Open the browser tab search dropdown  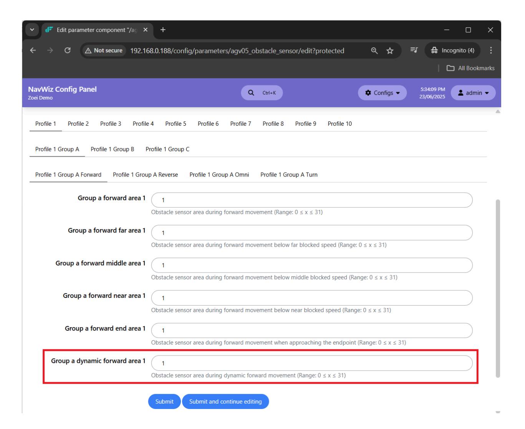[32, 30]
